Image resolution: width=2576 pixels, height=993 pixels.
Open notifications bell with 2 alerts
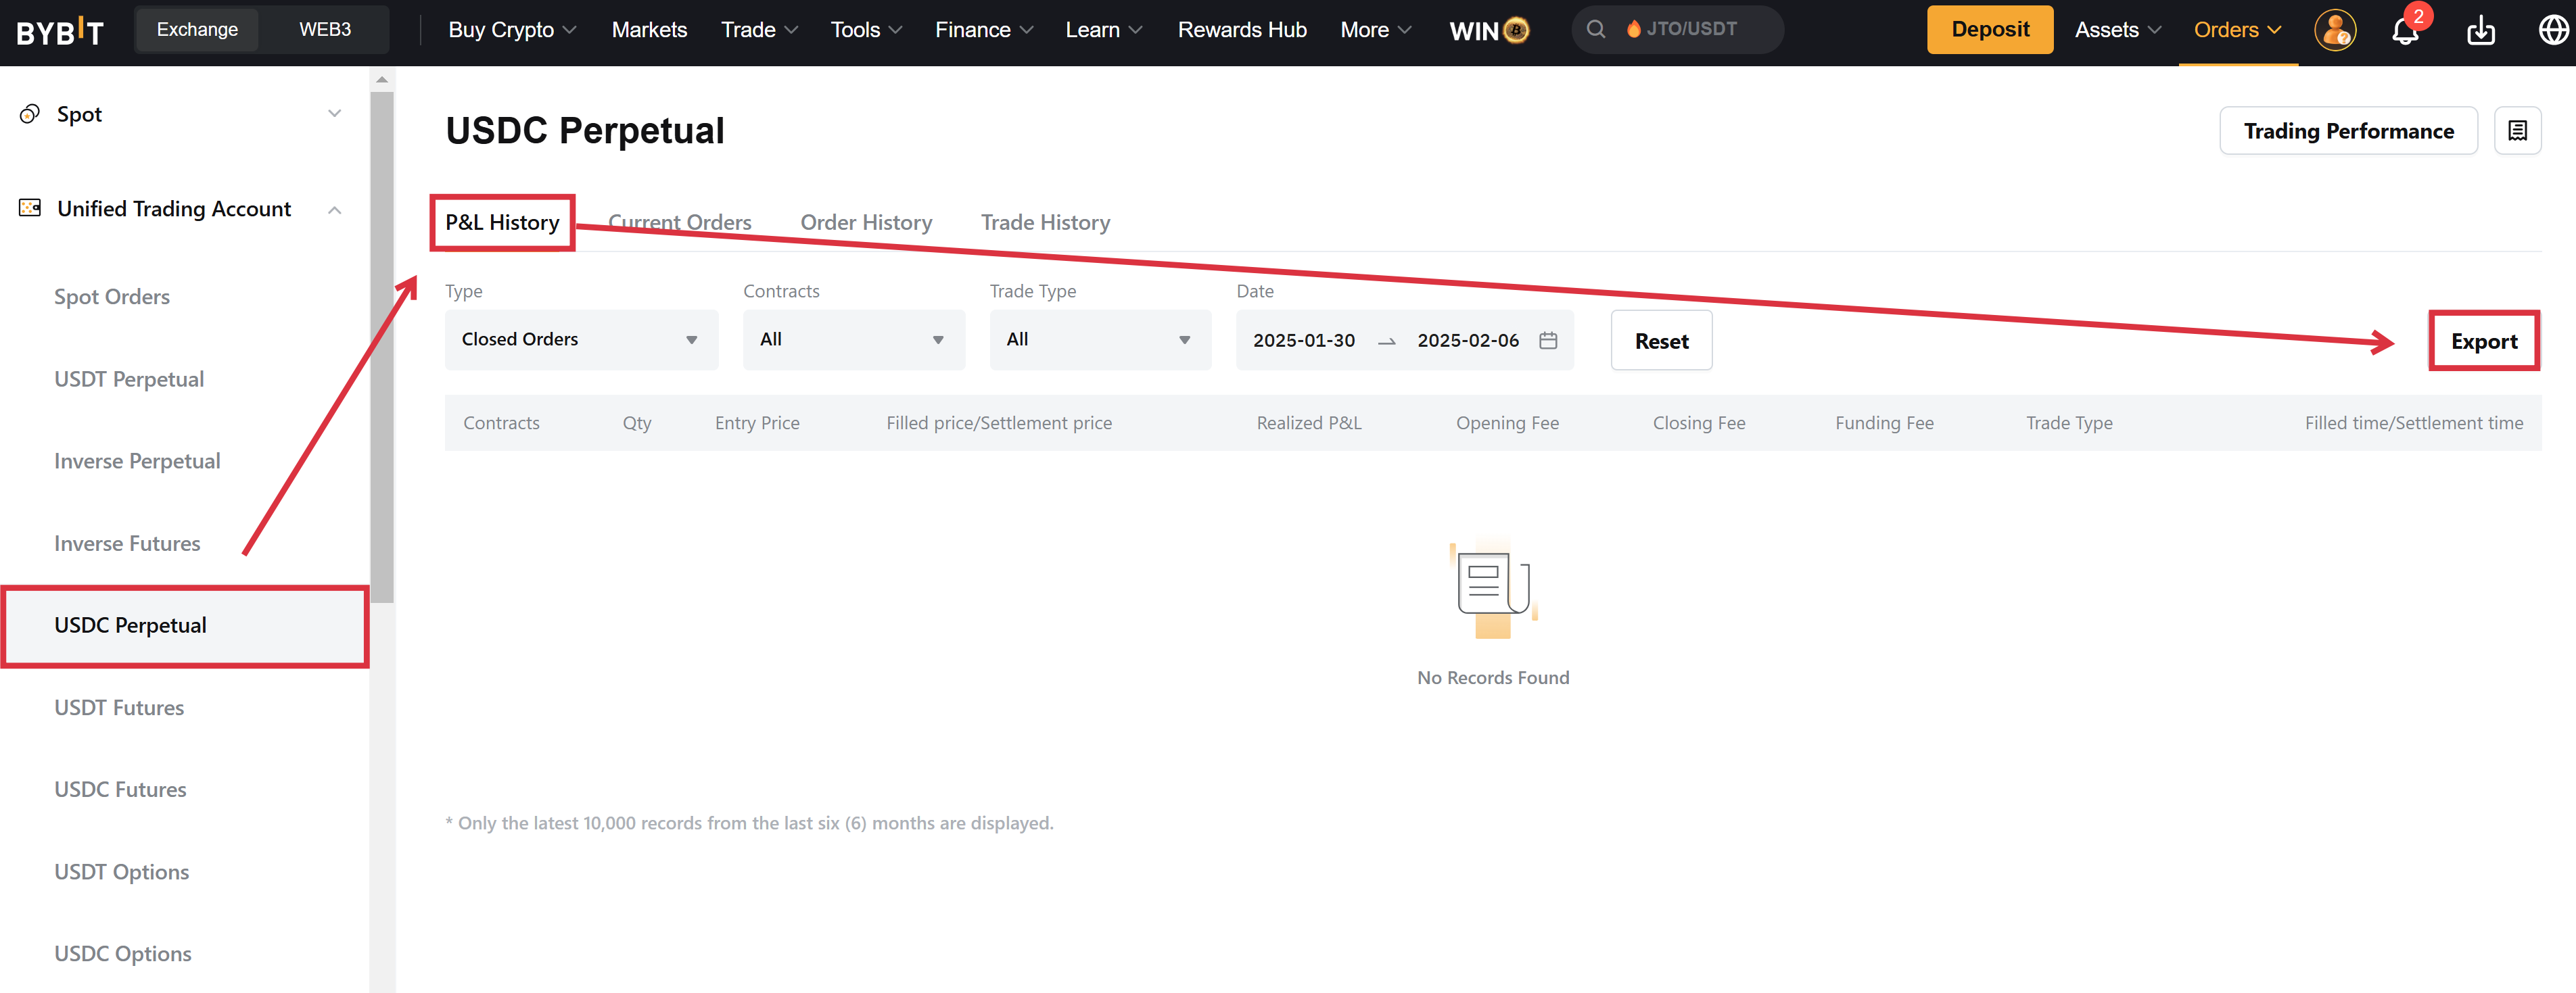(x=2407, y=30)
